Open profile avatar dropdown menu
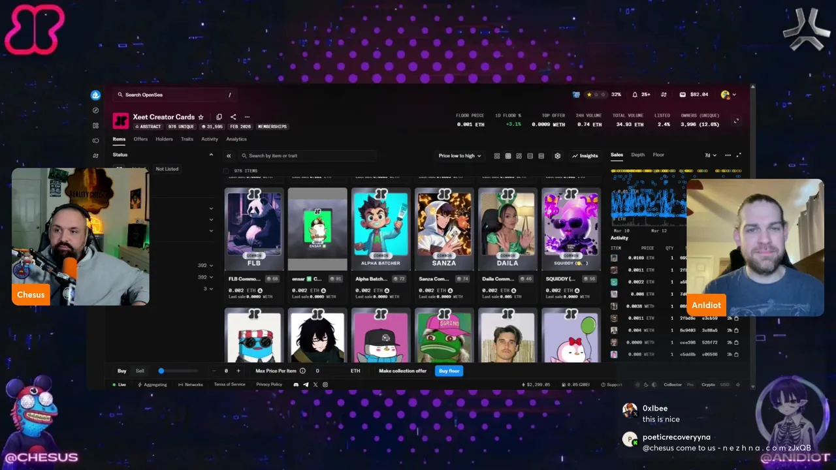This screenshot has height=470, width=836. point(728,95)
